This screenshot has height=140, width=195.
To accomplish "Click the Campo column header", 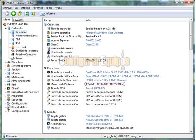I will [x=63, y=20].
